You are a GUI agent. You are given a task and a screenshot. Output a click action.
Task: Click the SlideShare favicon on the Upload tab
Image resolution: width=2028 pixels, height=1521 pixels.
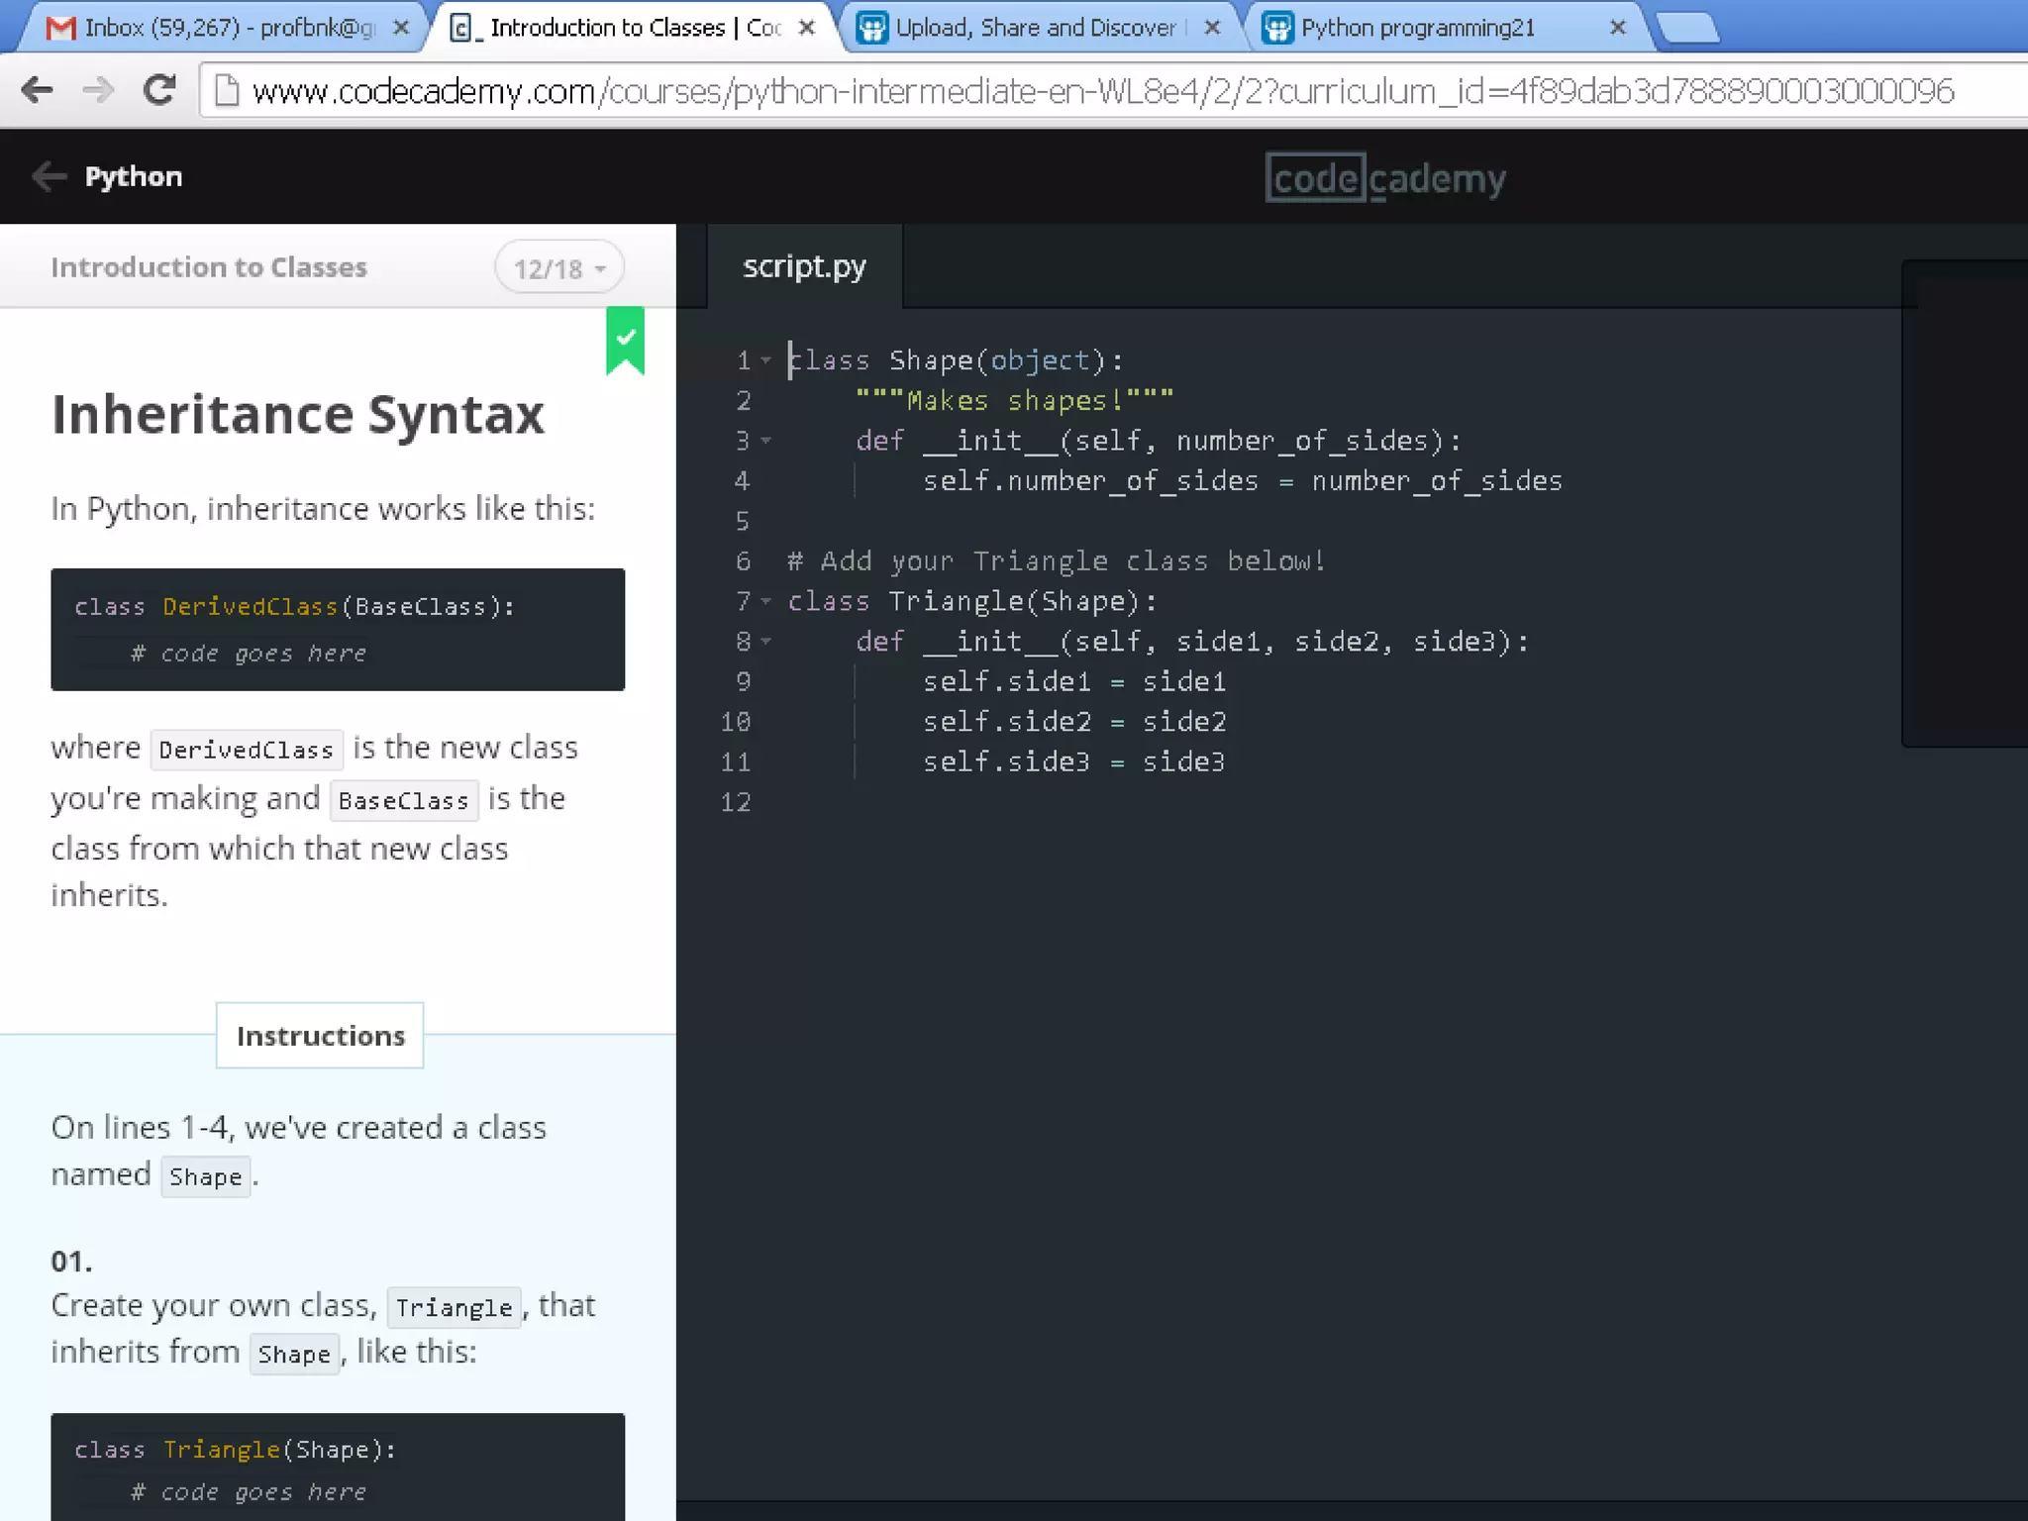pyautogui.click(x=871, y=28)
